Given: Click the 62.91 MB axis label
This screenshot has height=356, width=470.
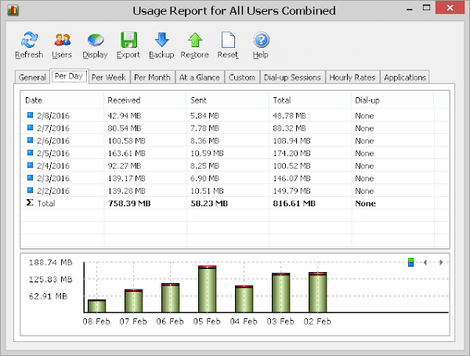Looking at the screenshot, I should coord(48,296).
